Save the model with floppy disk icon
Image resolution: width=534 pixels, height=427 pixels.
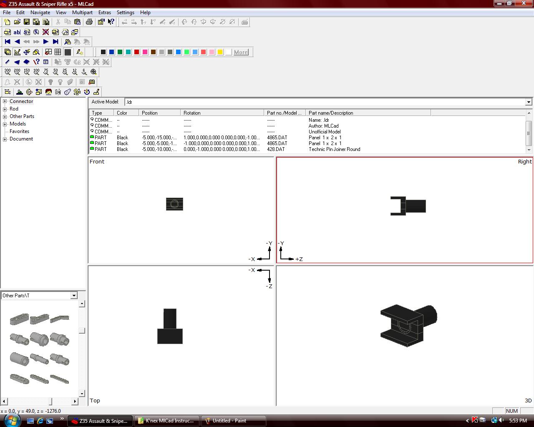tap(27, 22)
